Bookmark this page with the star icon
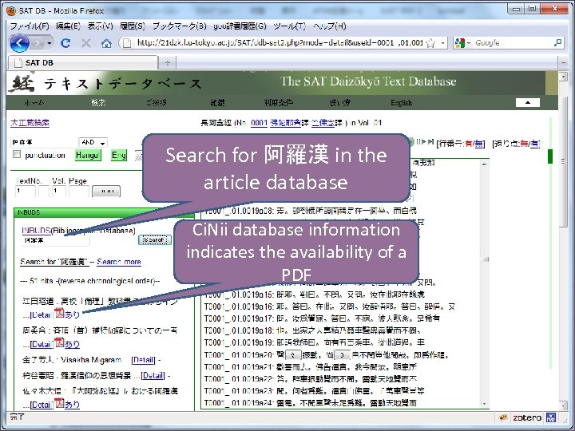Image resolution: width=575 pixels, height=431 pixels. [430, 43]
